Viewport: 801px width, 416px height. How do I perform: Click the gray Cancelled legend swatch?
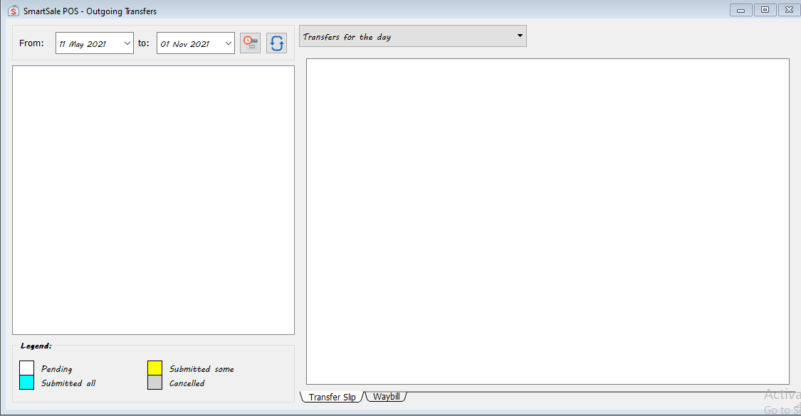(x=155, y=383)
